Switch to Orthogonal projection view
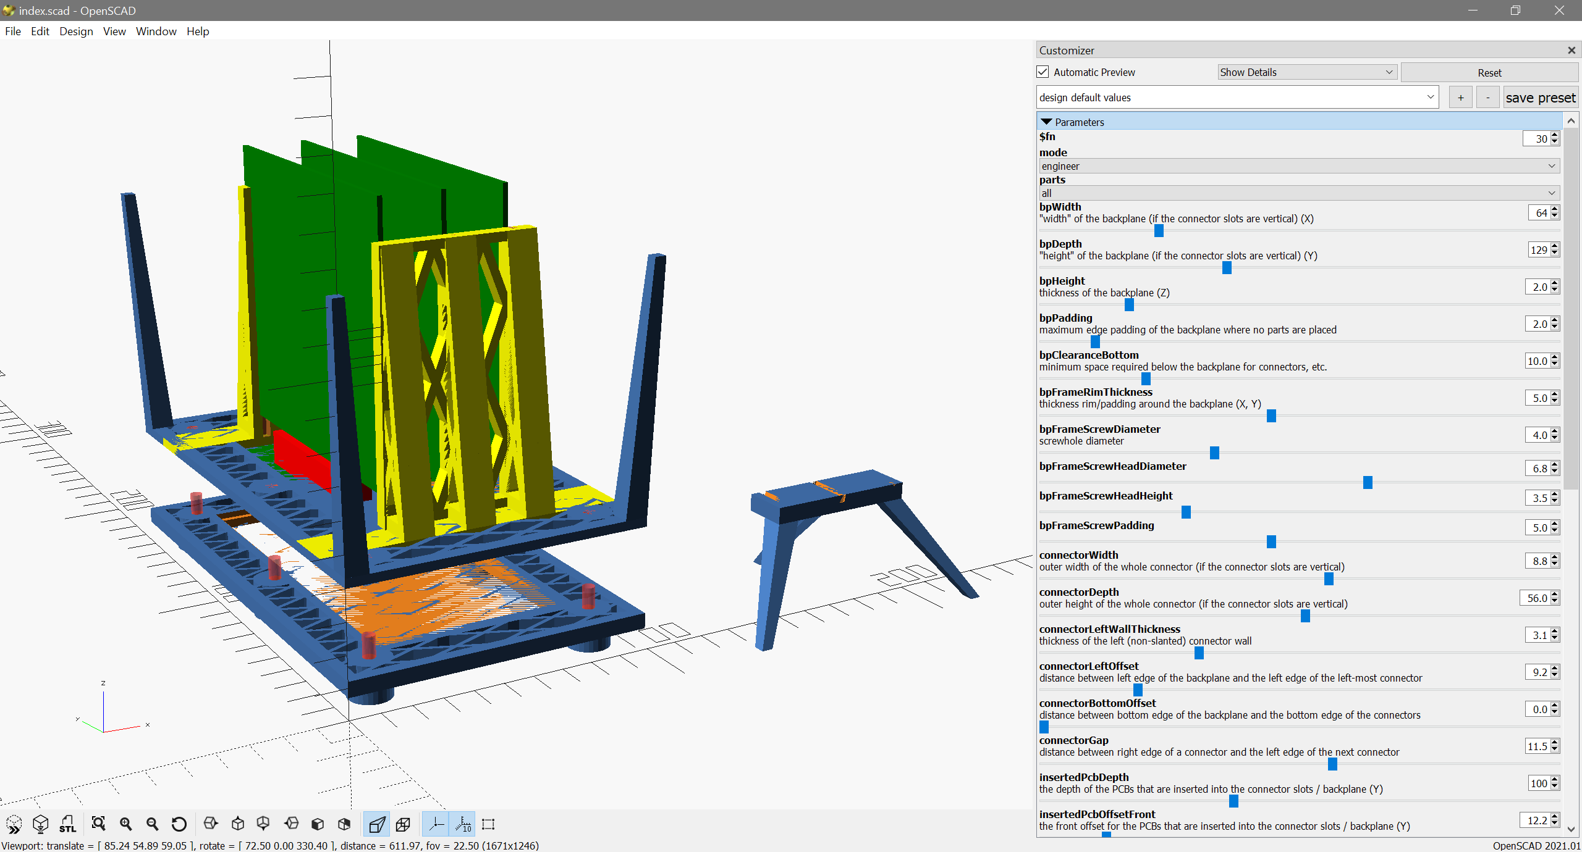Image resolution: width=1582 pixels, height=852 pixels. pos(403,824)
